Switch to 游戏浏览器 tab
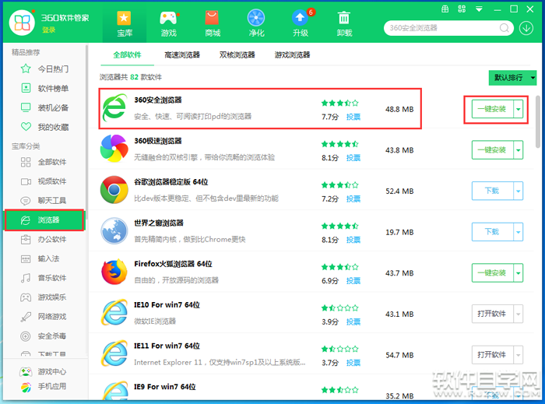 pos(292,55)
